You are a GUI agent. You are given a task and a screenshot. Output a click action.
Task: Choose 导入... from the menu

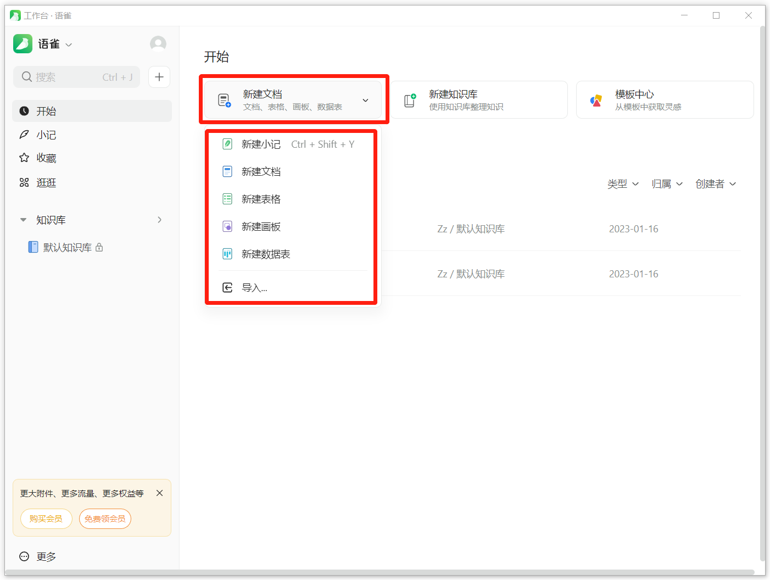tap(293, 287)
